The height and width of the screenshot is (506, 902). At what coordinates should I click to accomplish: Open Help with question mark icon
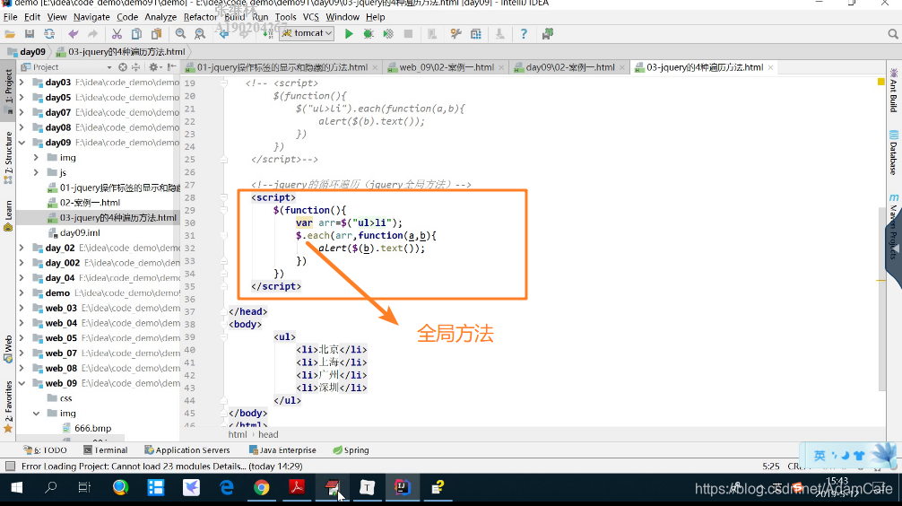(x=524, y=34)
